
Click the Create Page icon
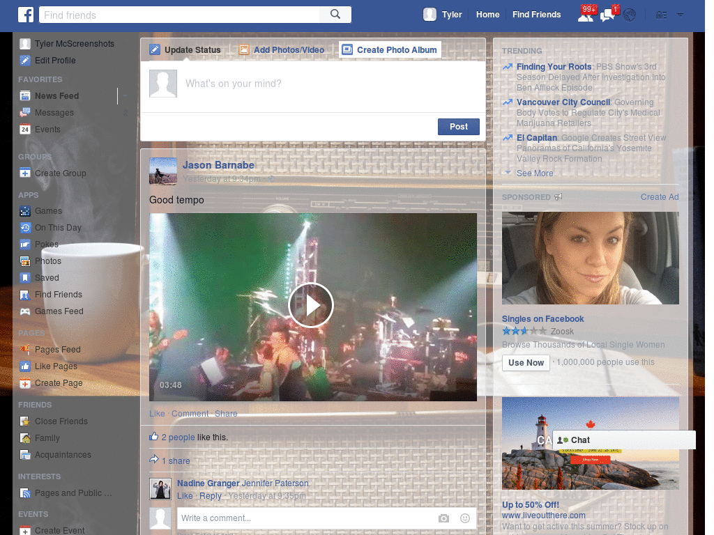25,384
